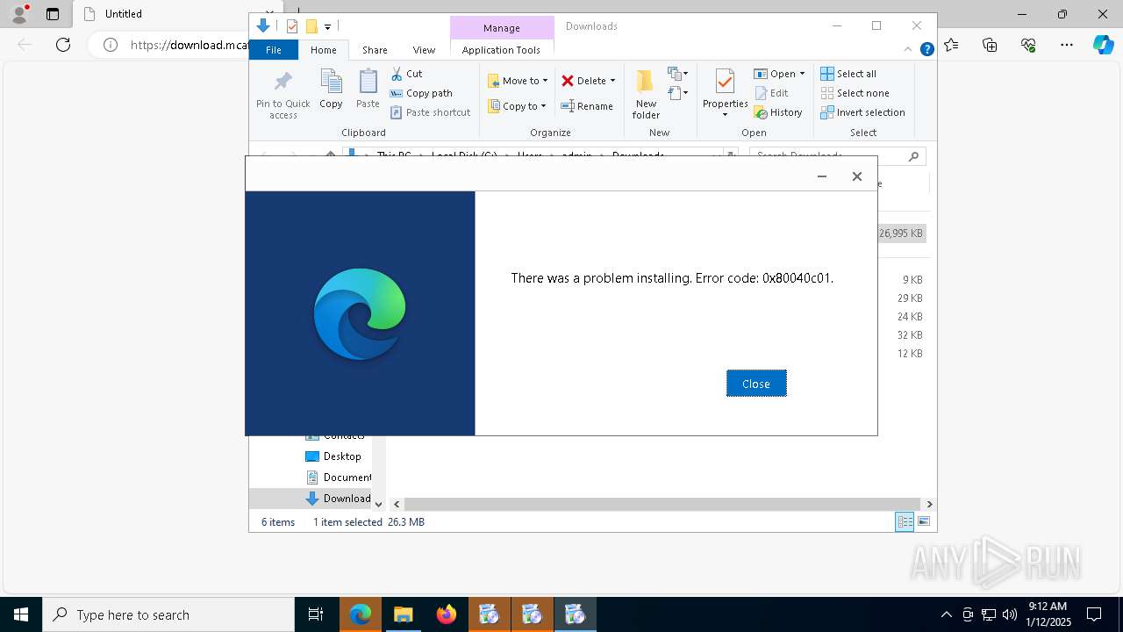
Task: Click the horizontal scrollbar left arrow
Action: [x=397, y=504]
